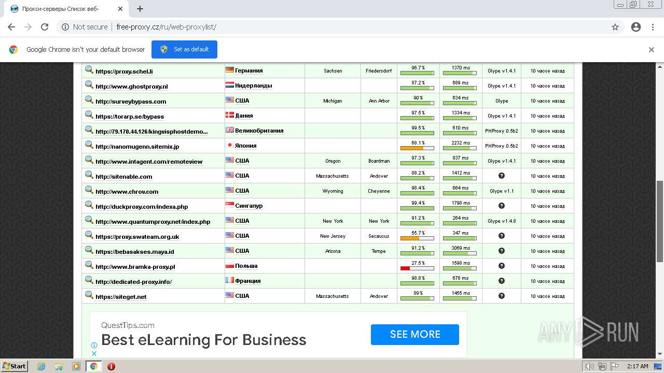Click magnifier icon beside ghostproxy.nl

[89, 85]
